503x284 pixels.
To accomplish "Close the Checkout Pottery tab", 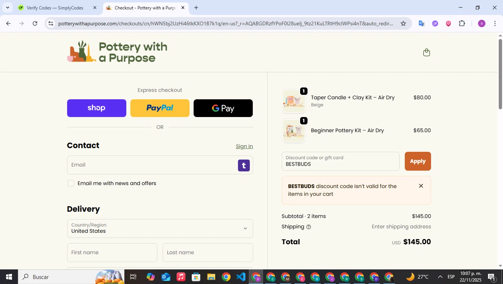I will click(183, 8).
